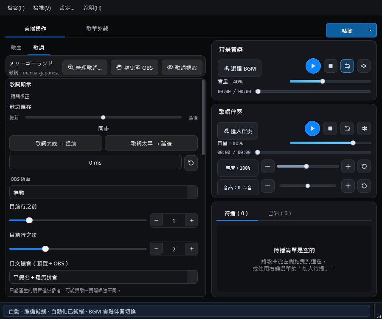Click 拖曳至 OBS button
382x319 pixels.
(135, 68)
